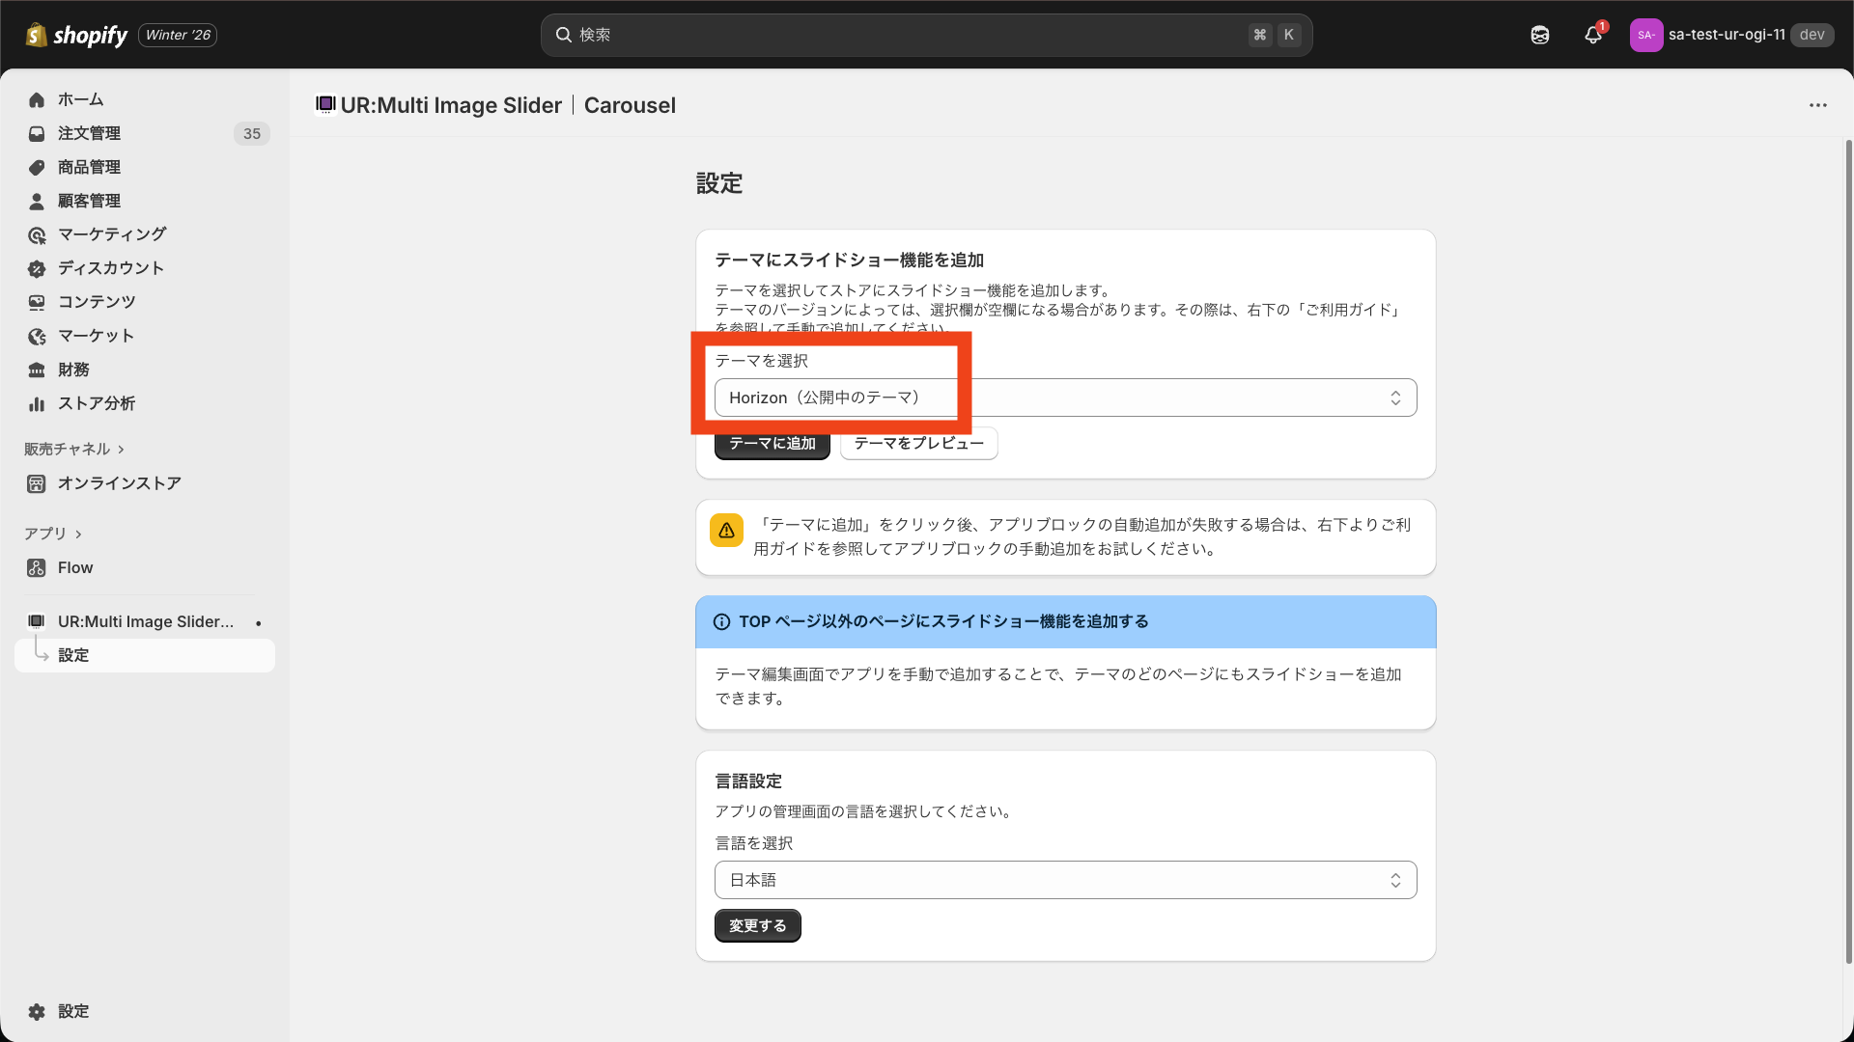Open the page overflow menu with three dots
This screenshot has width=1854, height=1042.
1819,105
